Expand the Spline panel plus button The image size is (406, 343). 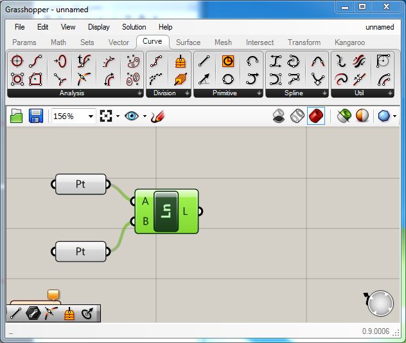[324, 93]
